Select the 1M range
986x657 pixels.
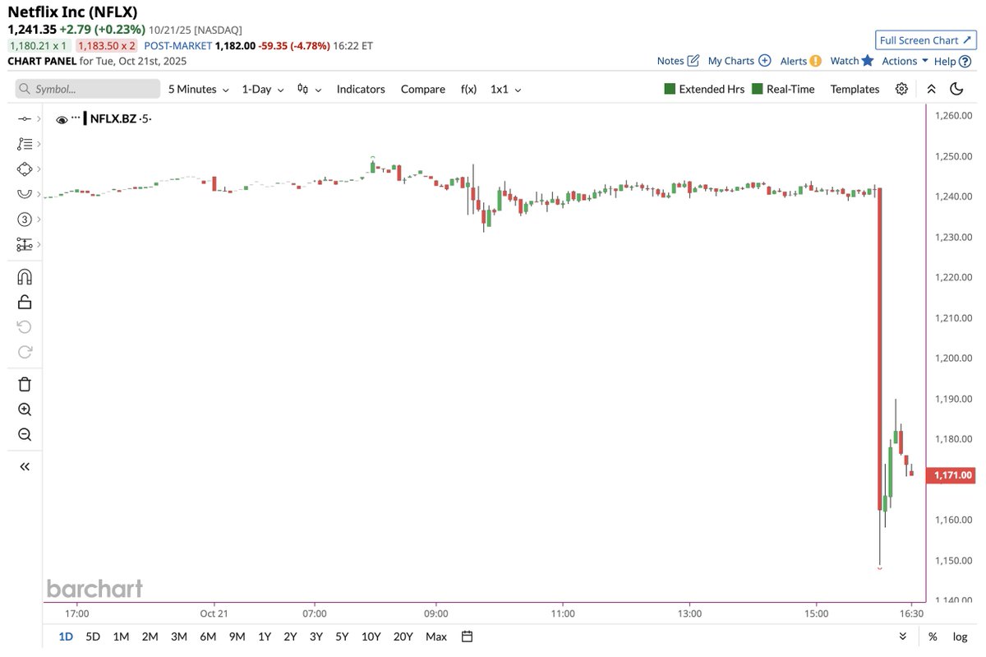pyautogui.click(x=121, y=636)
